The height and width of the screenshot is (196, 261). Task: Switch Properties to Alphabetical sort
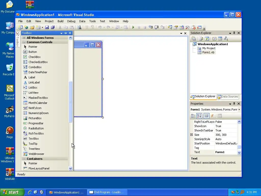tap(199, 116)
